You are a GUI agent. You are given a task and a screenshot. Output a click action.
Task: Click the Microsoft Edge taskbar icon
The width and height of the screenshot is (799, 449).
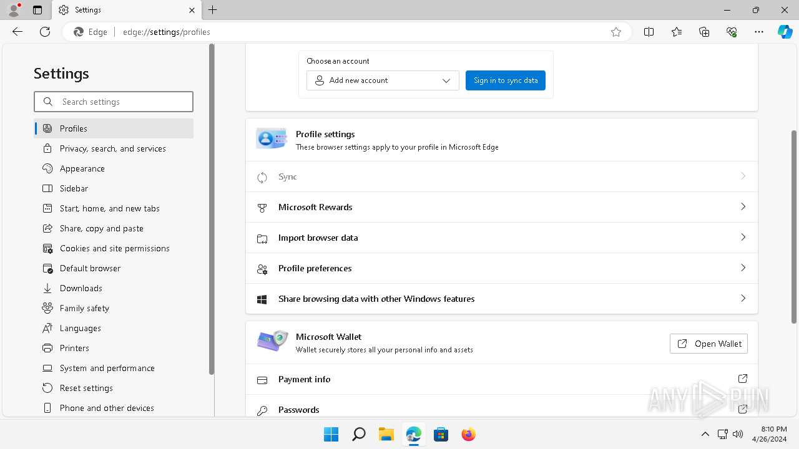tap(413, 434)
